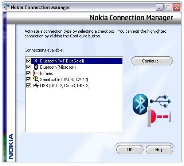The height and width of the screenshot is (166, 184).
Task: Confirm with the OK button
Action: pyautogui.click(x=130, y=150)
